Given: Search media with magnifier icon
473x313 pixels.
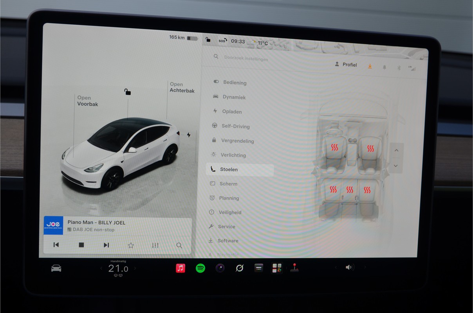Looking at the screenshot, I should click(x=179, y=245).
